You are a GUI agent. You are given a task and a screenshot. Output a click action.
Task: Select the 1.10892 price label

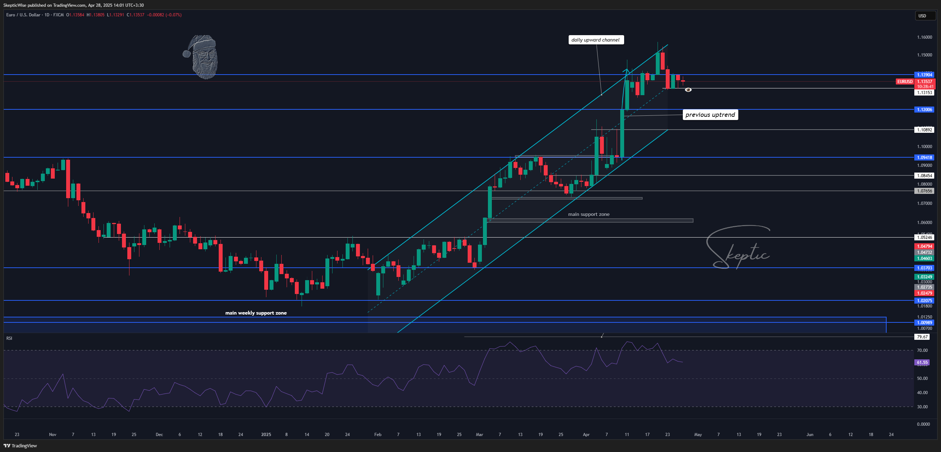click(924, 130)
